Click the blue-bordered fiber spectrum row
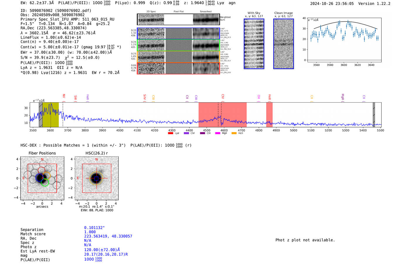Screen dimensions: 411x280 point(178,33)
